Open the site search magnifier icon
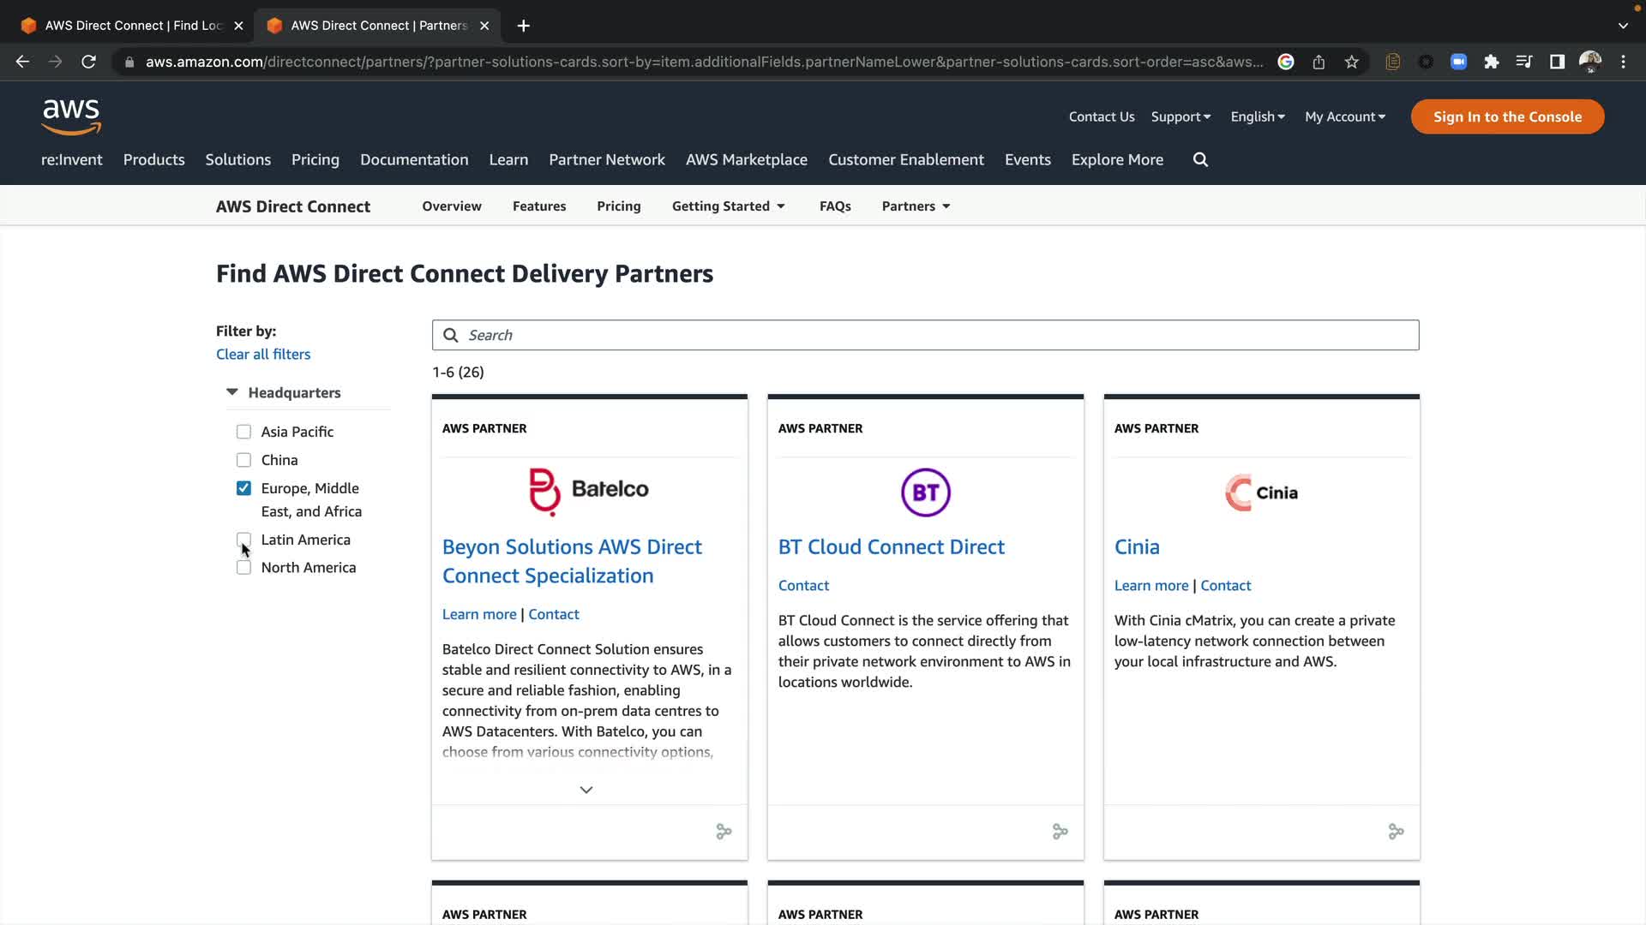 point(1200,159)
